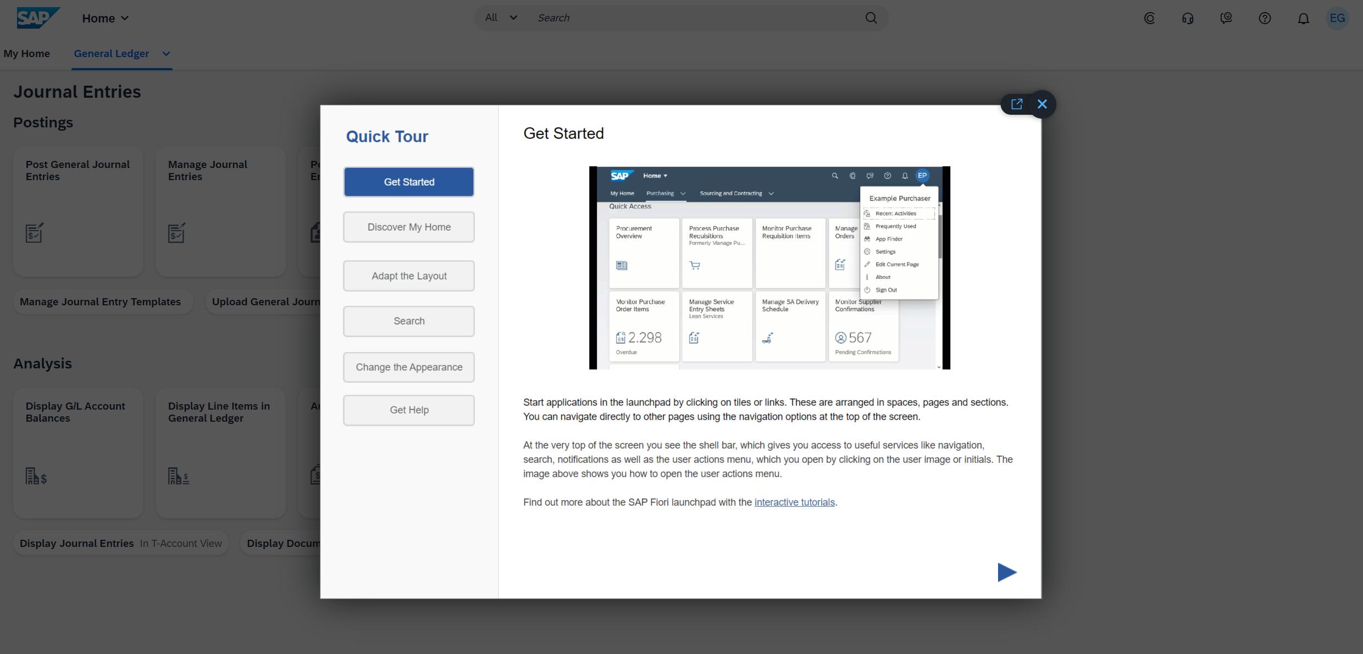Click the search magnifier icon
1363x654 pixels.
pos(871,18)
